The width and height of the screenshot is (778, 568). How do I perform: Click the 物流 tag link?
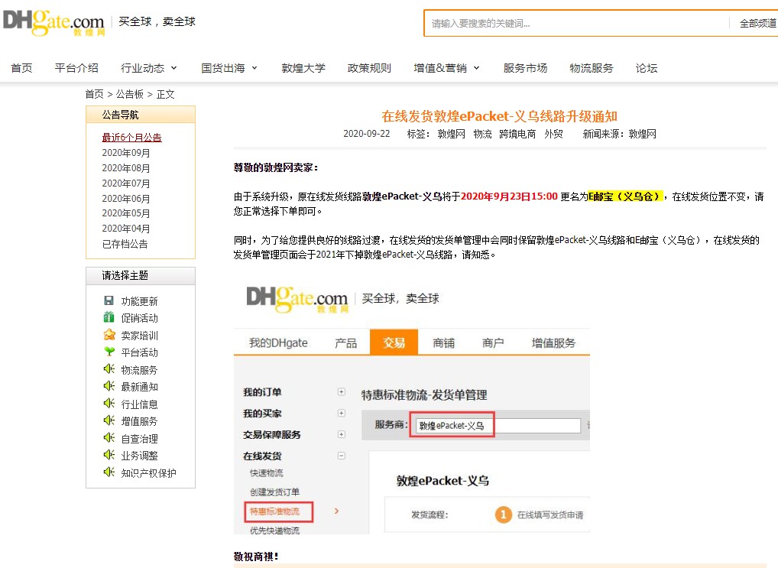point(483,134)
